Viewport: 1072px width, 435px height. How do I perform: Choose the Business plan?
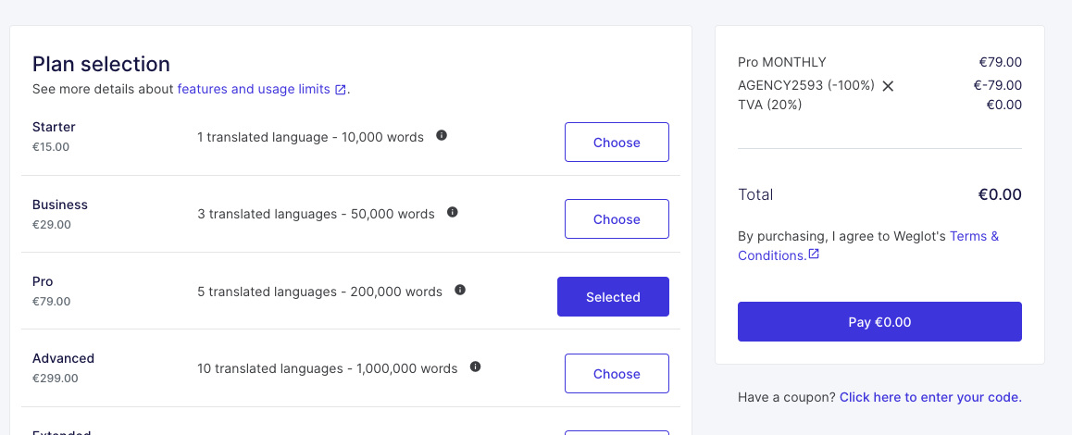point(617,219)
